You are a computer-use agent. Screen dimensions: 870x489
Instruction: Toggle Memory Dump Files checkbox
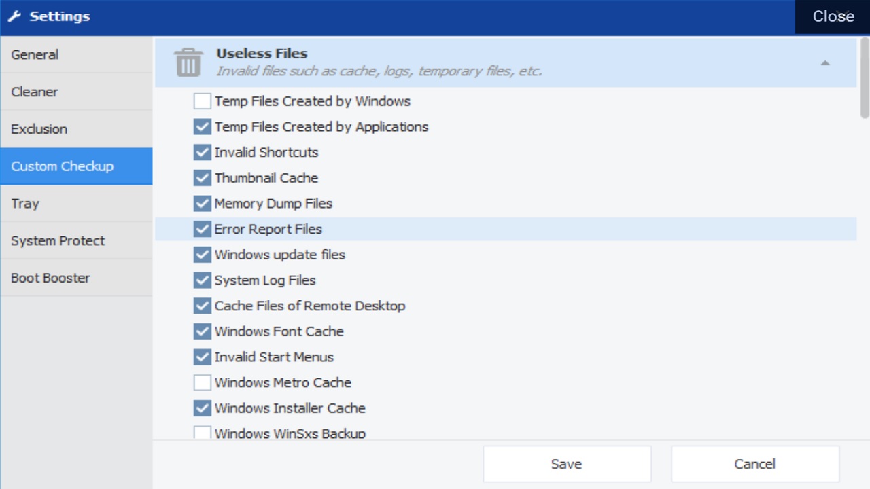click(202, 204)
